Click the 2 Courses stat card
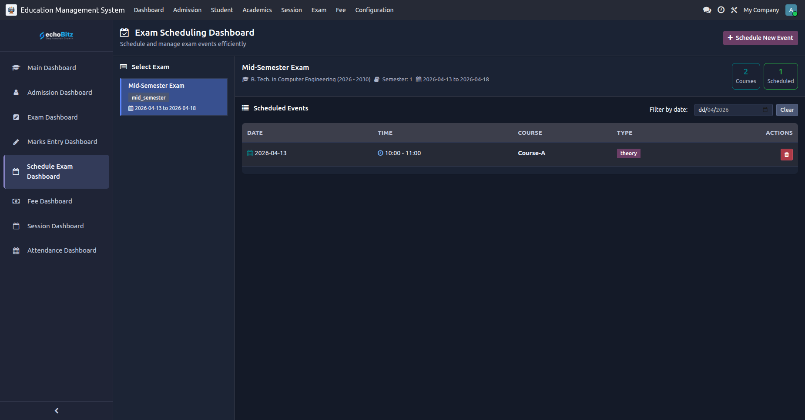Image resolution: width=805 pixels, height=420 pixels. (746, 76)
